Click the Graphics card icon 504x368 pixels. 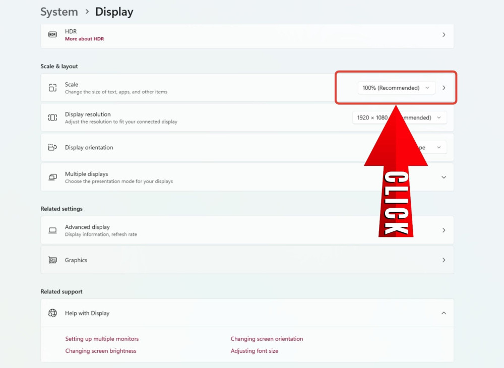[x=52, y=260]
